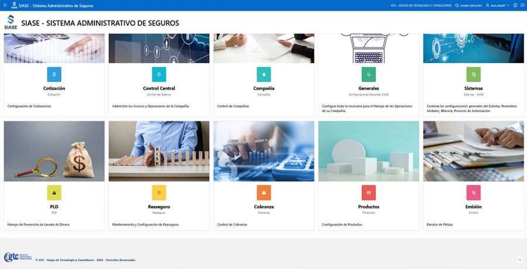
Task: Select the PLD money bag thumbnail
Action: point(54,151)
